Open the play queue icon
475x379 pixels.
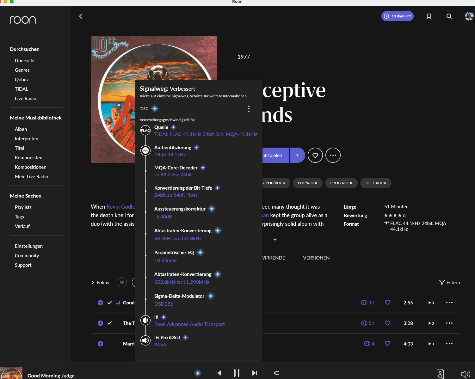click(x=276, y=373)
